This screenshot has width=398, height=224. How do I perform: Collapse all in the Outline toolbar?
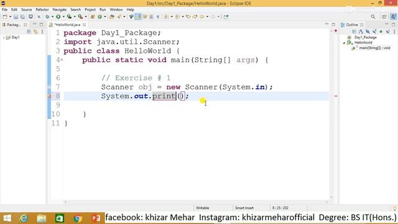pos(354,32)
